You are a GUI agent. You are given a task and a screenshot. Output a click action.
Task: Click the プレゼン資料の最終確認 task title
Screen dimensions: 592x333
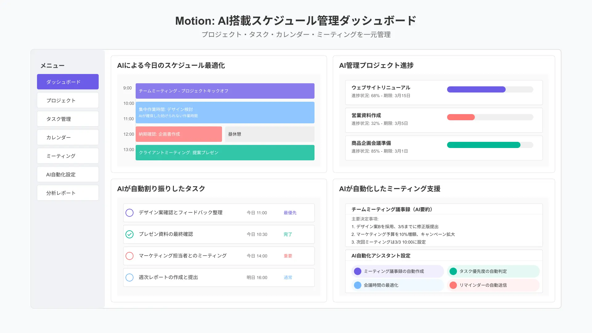pos(166,234)
